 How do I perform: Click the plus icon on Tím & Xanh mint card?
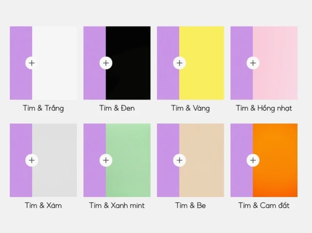tap(106, 160)
